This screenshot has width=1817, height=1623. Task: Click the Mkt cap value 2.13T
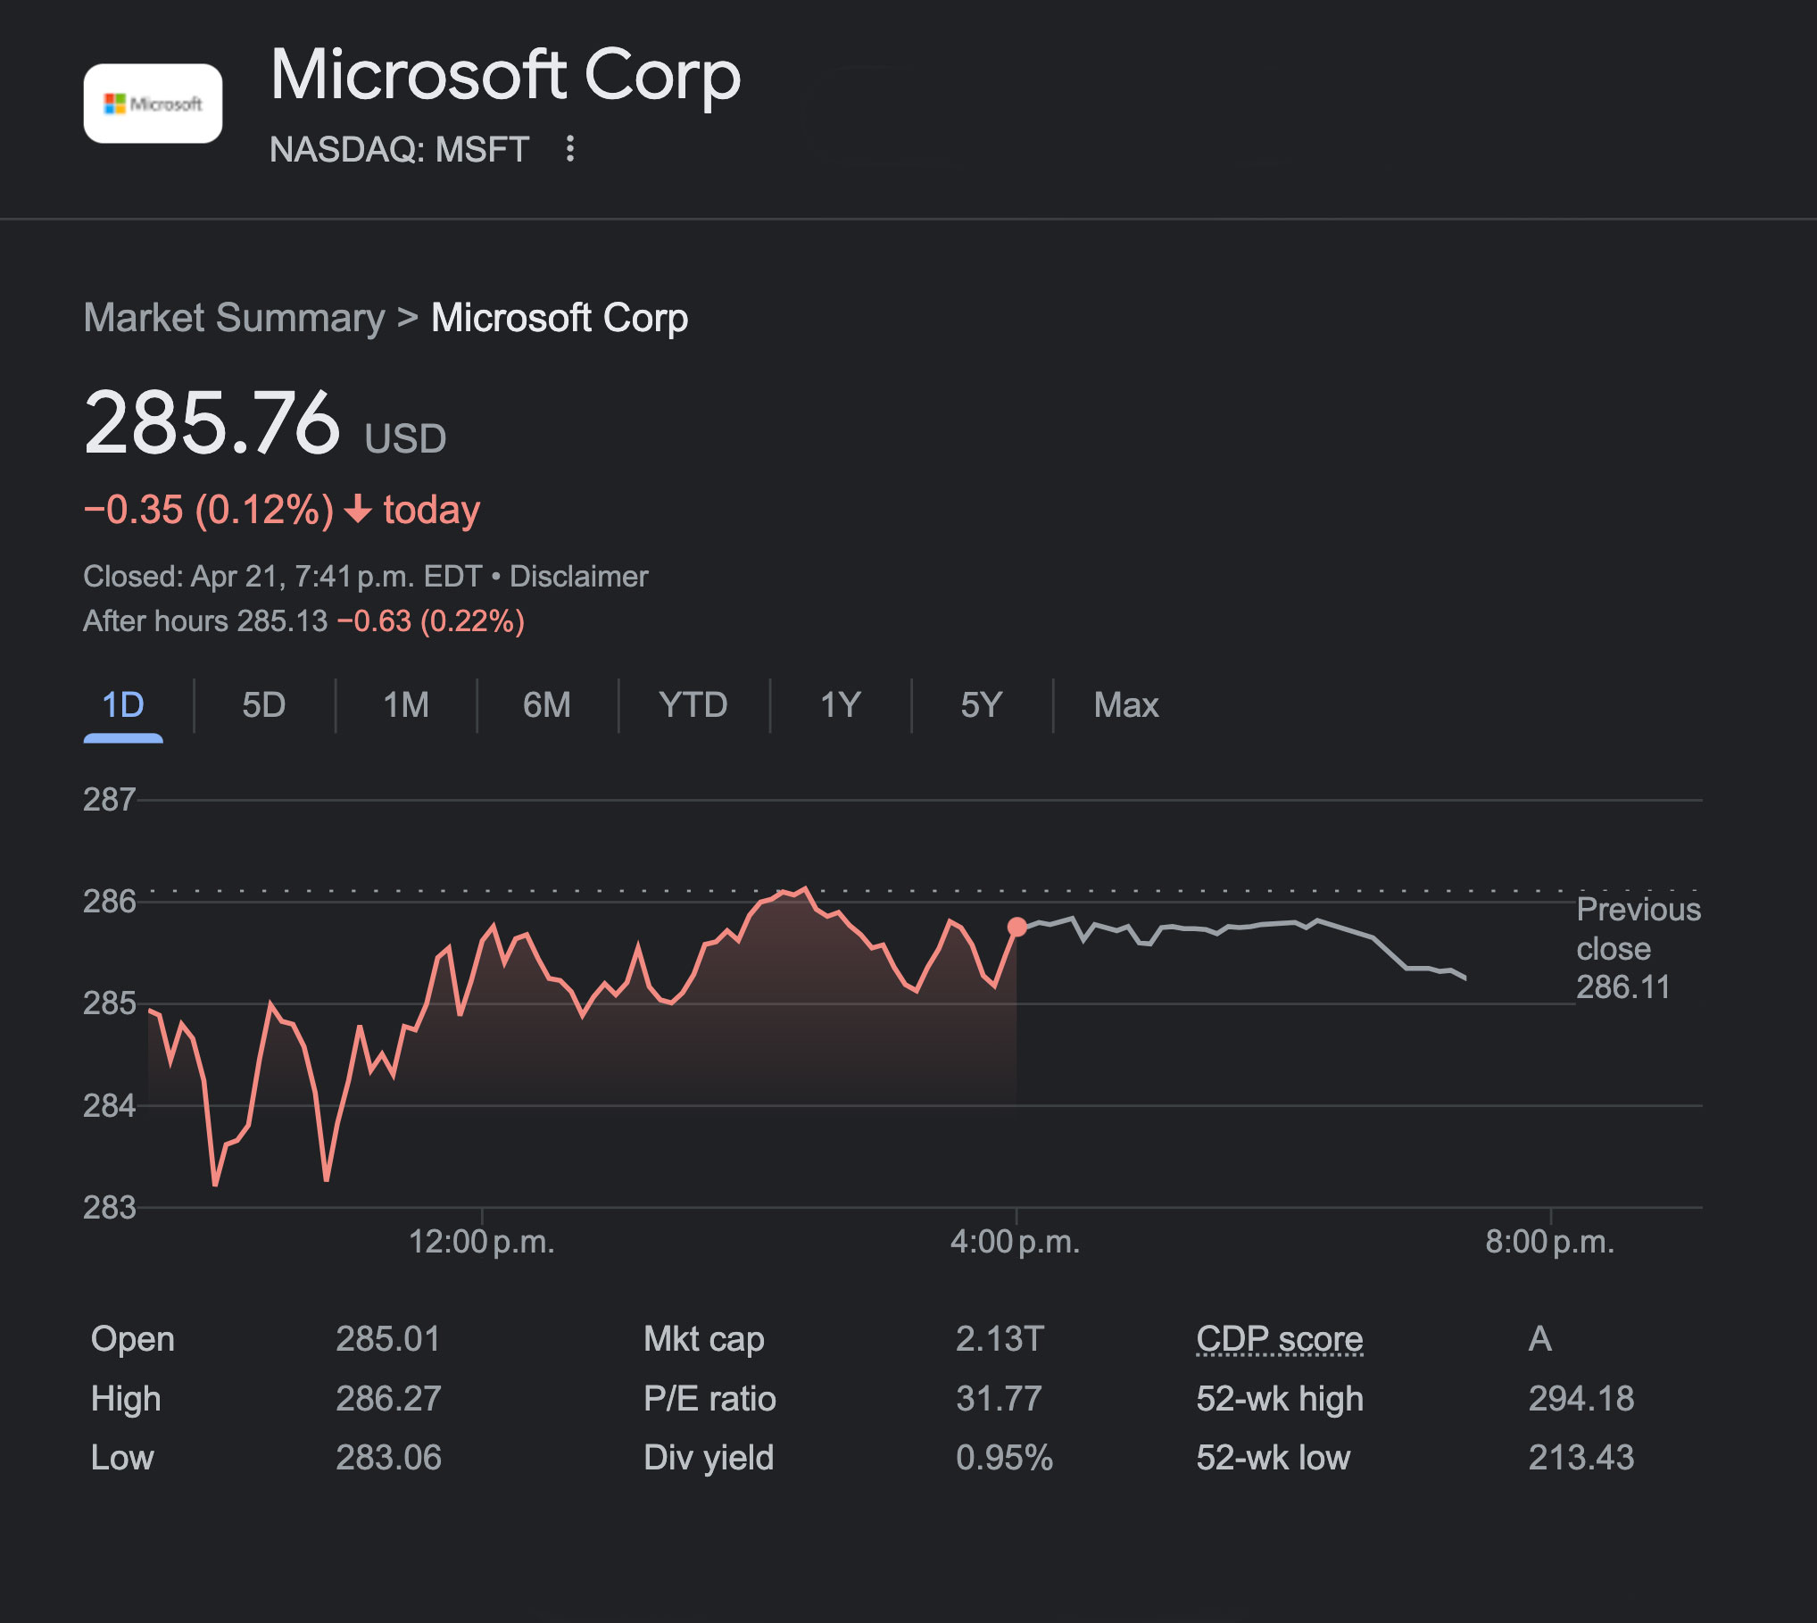pos(1000,1339)
